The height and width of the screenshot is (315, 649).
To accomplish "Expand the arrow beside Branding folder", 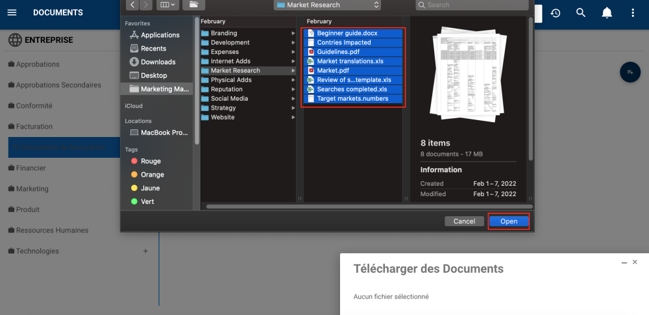I will point(293,33).
